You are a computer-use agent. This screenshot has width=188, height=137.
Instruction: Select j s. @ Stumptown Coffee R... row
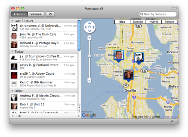[x=44, y=58]
